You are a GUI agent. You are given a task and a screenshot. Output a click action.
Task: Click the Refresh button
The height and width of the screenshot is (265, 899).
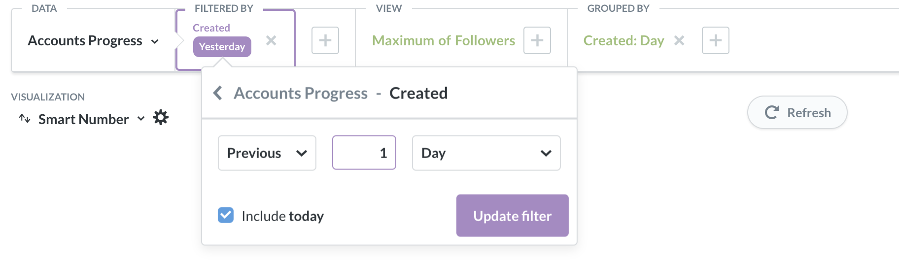pyautogui.click(x=797, y=112)
